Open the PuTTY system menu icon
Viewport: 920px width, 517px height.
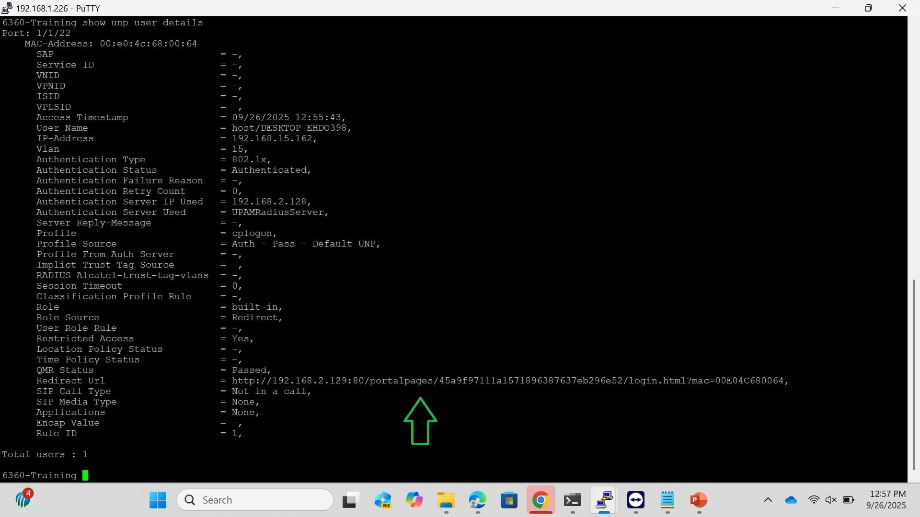[7, 8]
